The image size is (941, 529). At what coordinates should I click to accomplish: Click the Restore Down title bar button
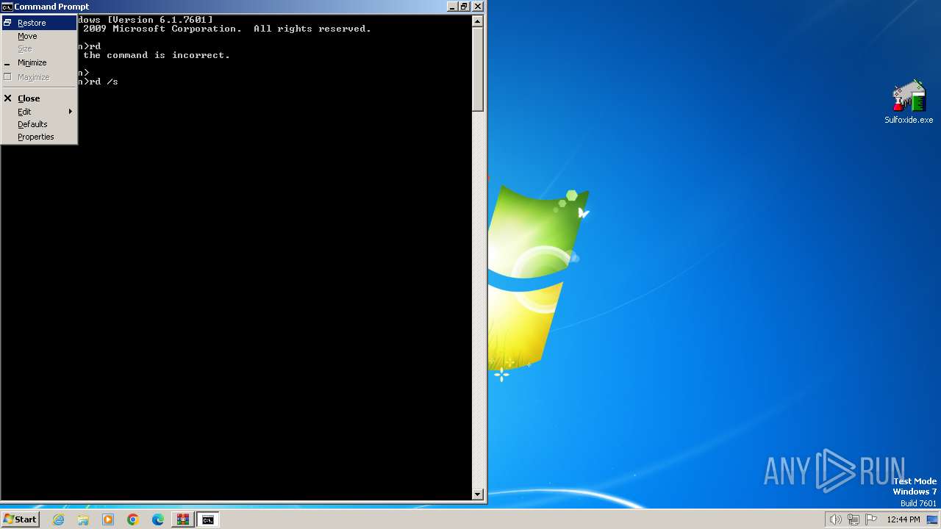[464, 7]
